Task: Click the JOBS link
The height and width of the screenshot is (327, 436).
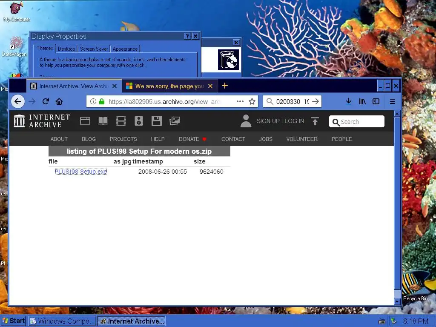Action: 266,139
